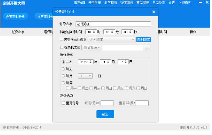The image size is (212, 135).
Task: Click the minute stepper arrows before 分
Action: click(112, 32)
